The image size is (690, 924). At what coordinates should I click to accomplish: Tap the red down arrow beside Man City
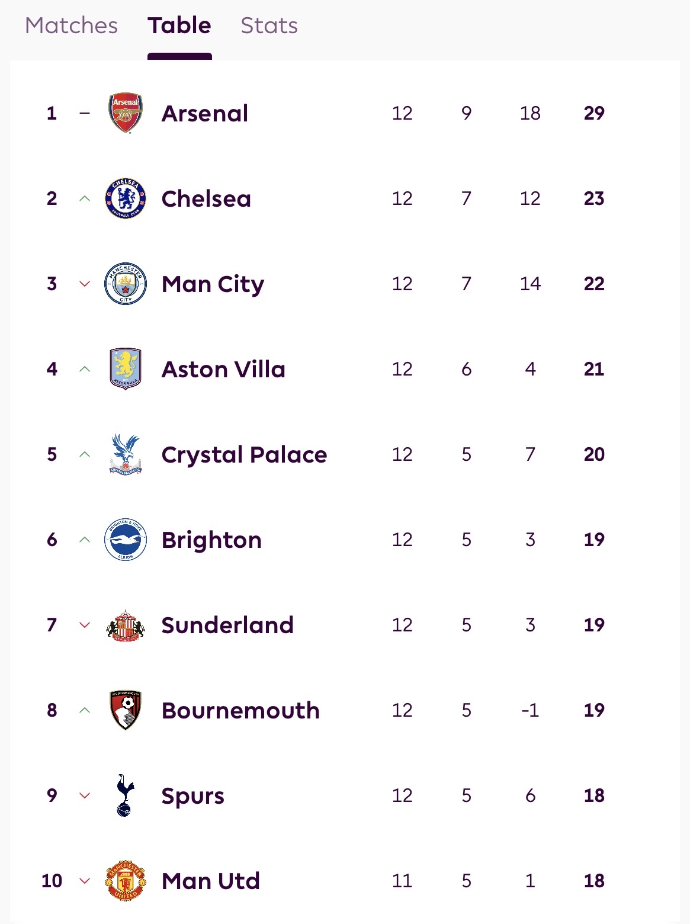pos(85,284)
